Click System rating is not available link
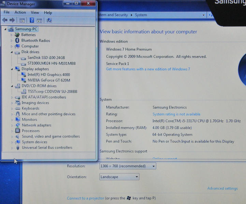This screenshot has height=204, width=246. (x=176, y=114)
